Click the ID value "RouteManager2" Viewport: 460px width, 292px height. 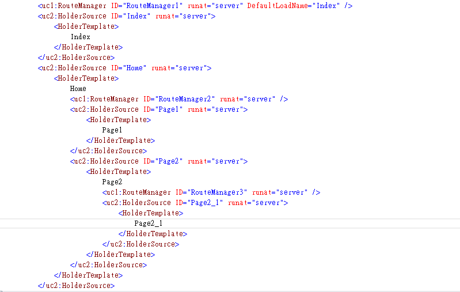point(185,99)
